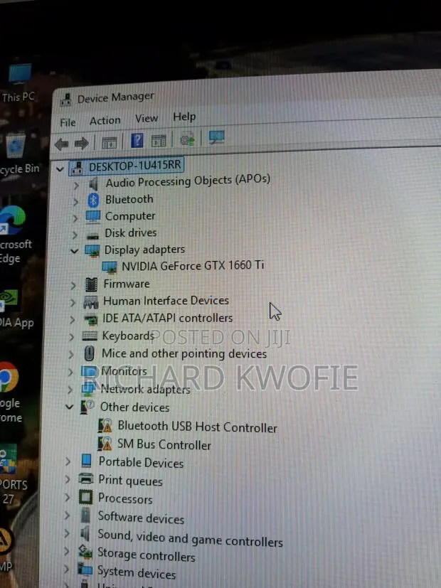Select NVIDIA GeForce GTX 1660 Ti entry

click(193, 265)
